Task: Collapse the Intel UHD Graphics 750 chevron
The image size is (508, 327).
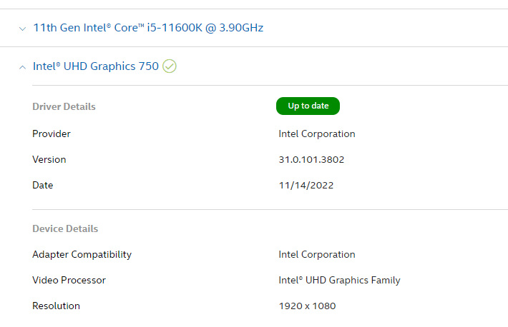Action: [x=22, y=67]
